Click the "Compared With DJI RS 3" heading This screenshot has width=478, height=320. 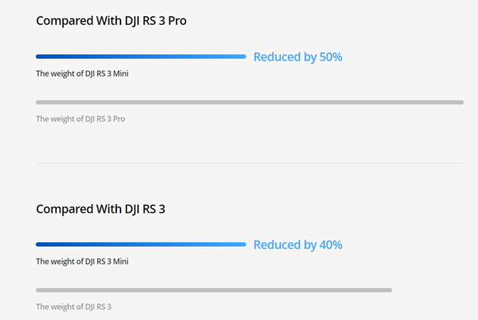point(100,210)
